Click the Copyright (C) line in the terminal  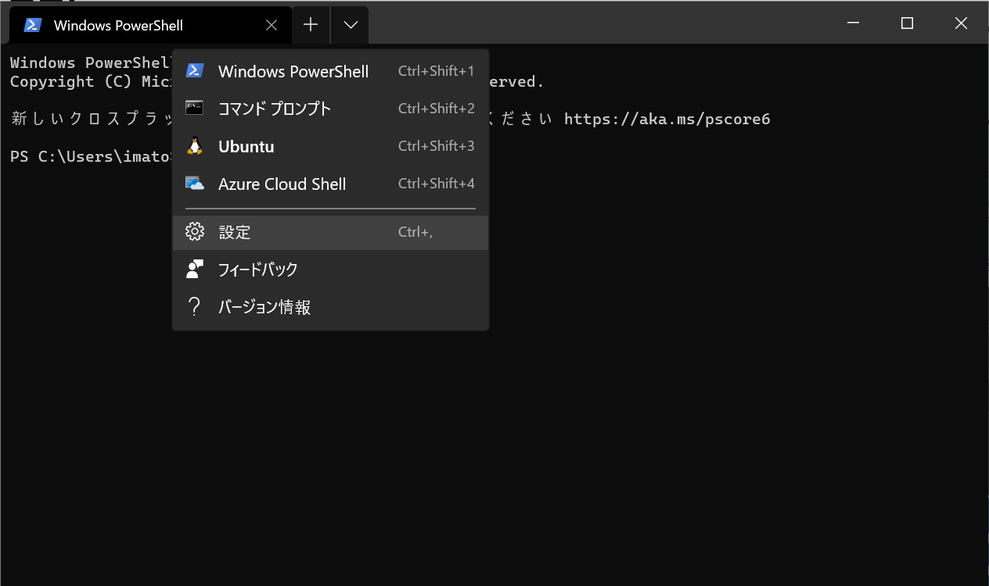pyautogui.click(x=91, y=81)
